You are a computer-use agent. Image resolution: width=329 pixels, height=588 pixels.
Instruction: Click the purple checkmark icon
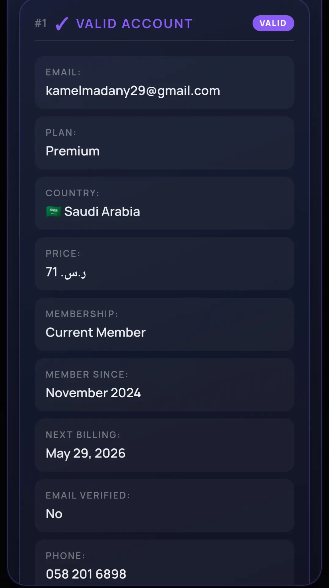pos(62,24)
